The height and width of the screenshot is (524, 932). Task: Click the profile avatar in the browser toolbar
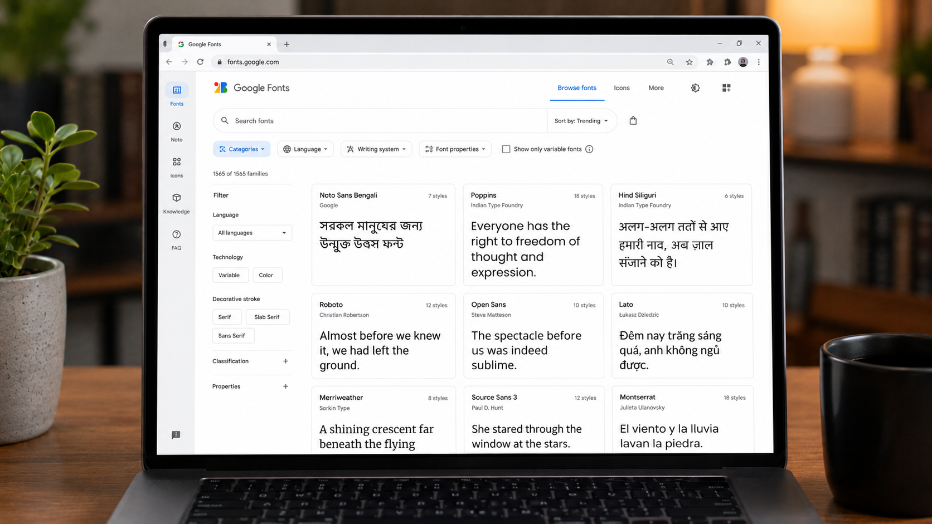[743, 62]
